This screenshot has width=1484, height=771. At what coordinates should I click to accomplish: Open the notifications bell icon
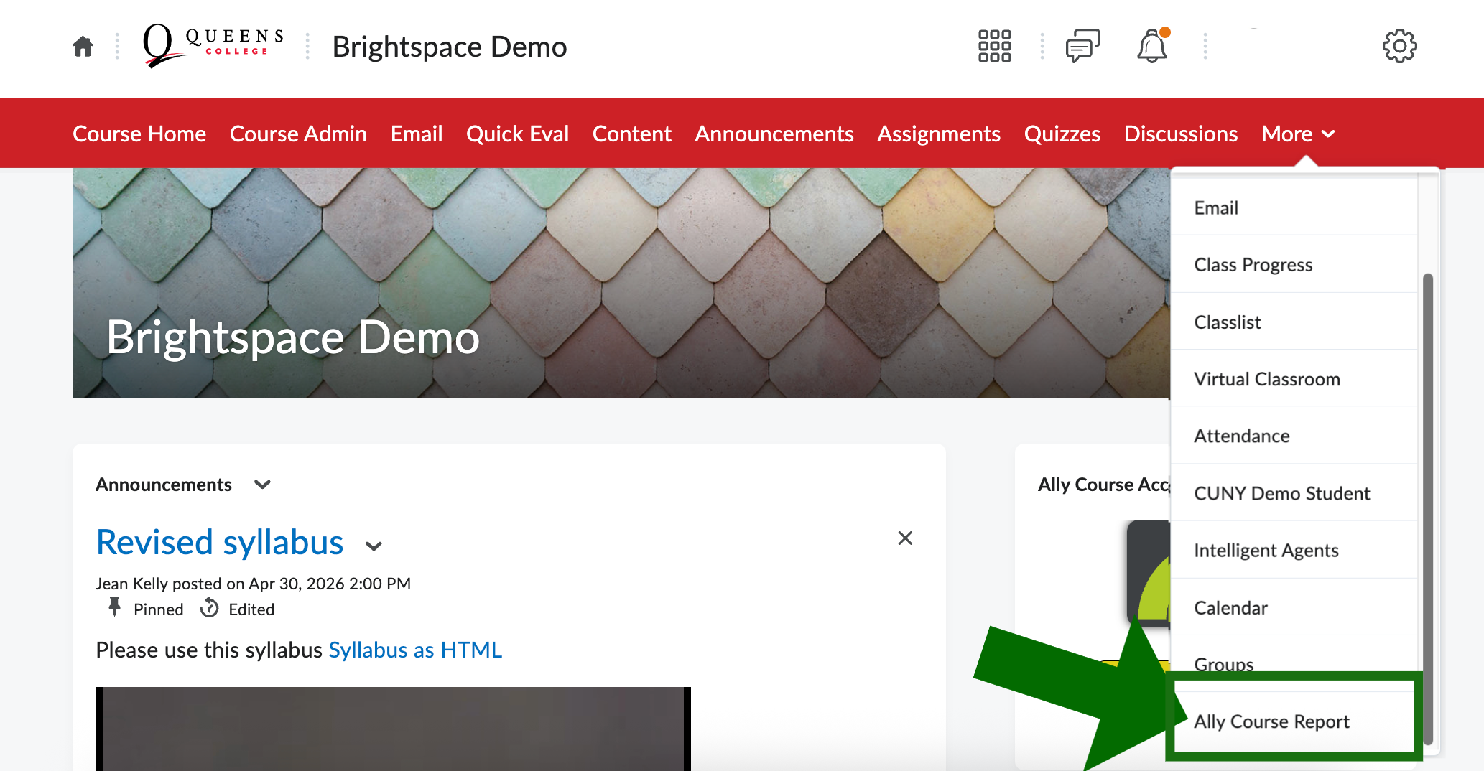[x=1152, y=46]
